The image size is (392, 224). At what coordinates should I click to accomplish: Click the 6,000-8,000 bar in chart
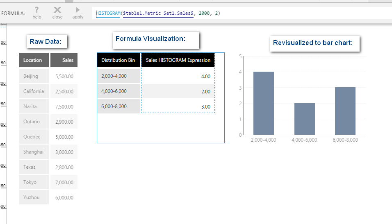click(345, 111)
